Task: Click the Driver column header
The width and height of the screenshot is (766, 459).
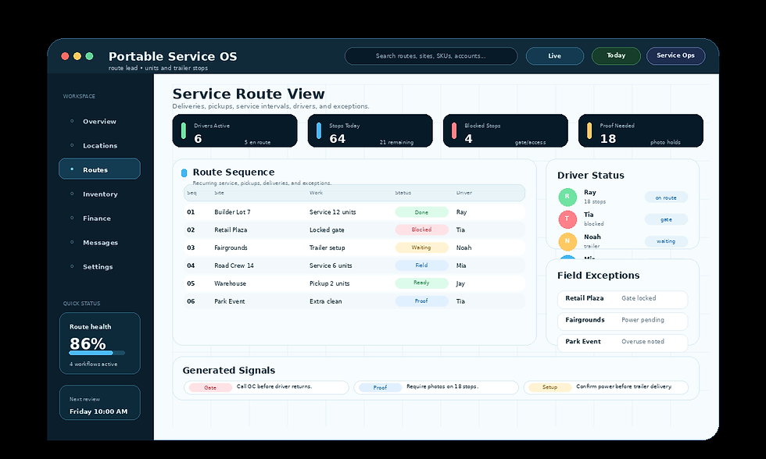Action: pos(464,193)
